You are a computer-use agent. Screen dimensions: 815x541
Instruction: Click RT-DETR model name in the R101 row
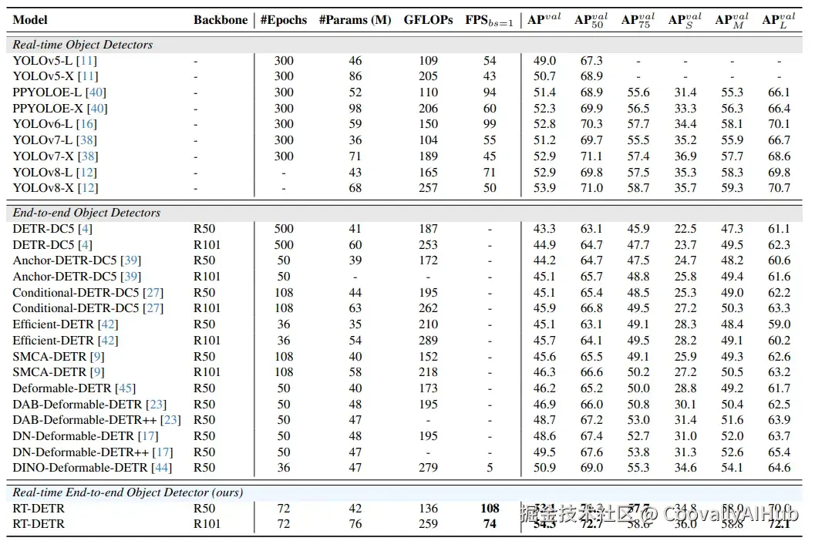pos(39,524)
